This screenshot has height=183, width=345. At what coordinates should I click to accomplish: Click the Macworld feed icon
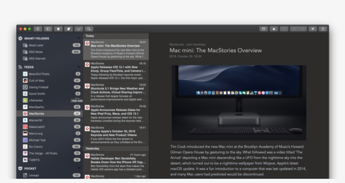click(x=25, y=120)
